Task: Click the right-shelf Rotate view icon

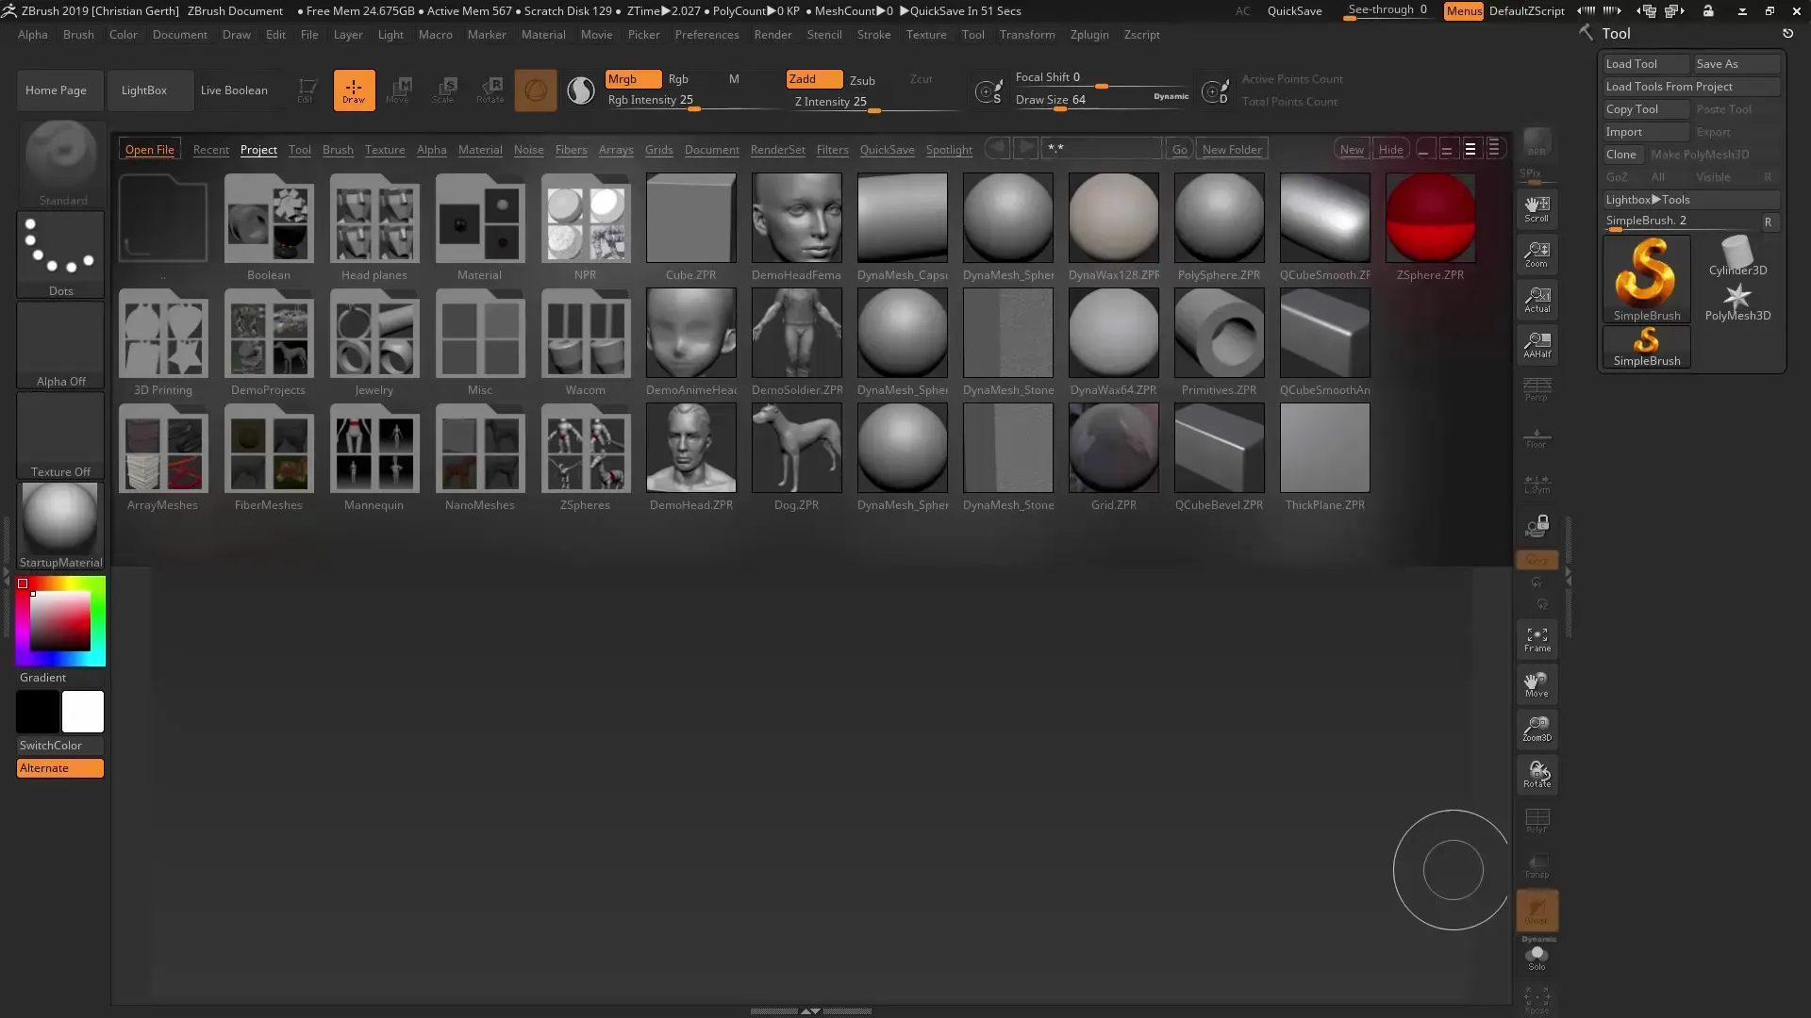Action: pos(1537,775)
